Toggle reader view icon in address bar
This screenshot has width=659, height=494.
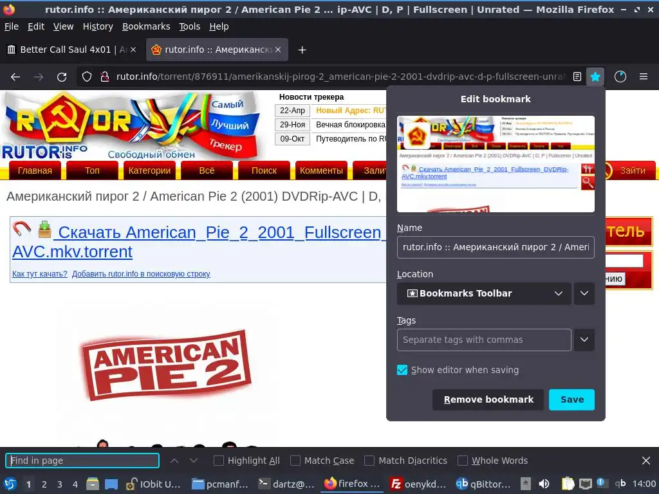tap(577, 77)
